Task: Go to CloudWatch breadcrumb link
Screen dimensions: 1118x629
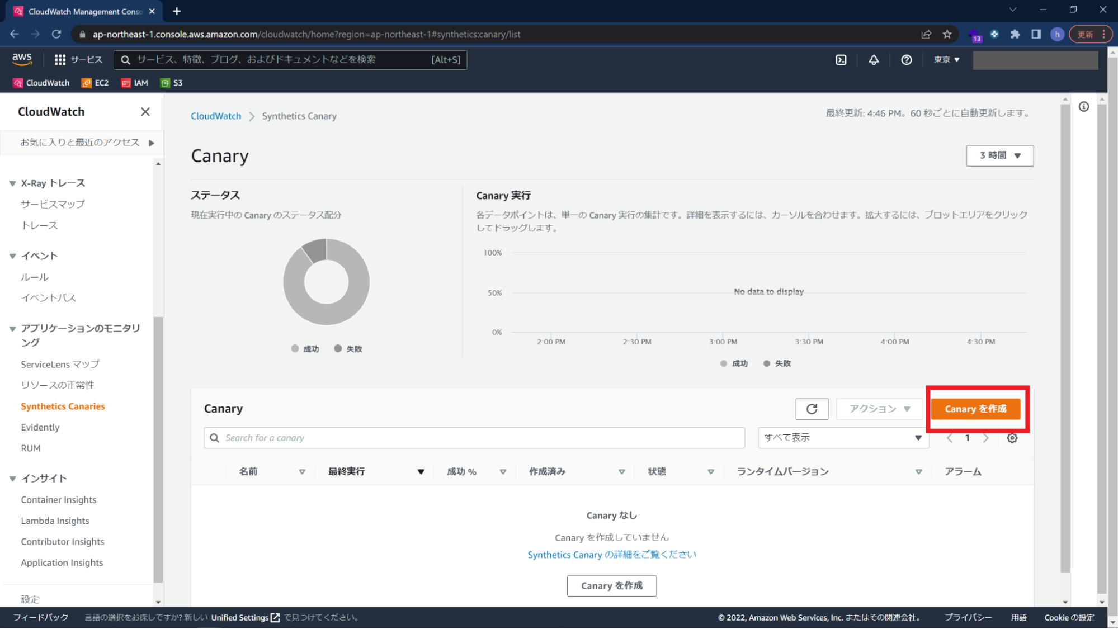Action: 216,116
